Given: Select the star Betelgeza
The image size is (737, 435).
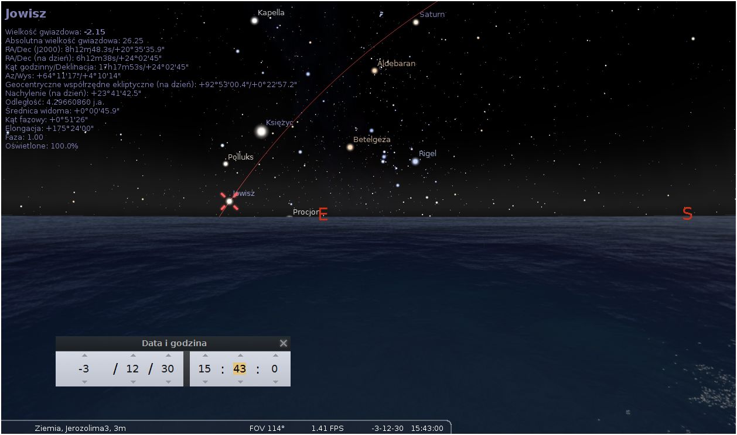Looking at the screenshot, I should click(x=350, y=147).
